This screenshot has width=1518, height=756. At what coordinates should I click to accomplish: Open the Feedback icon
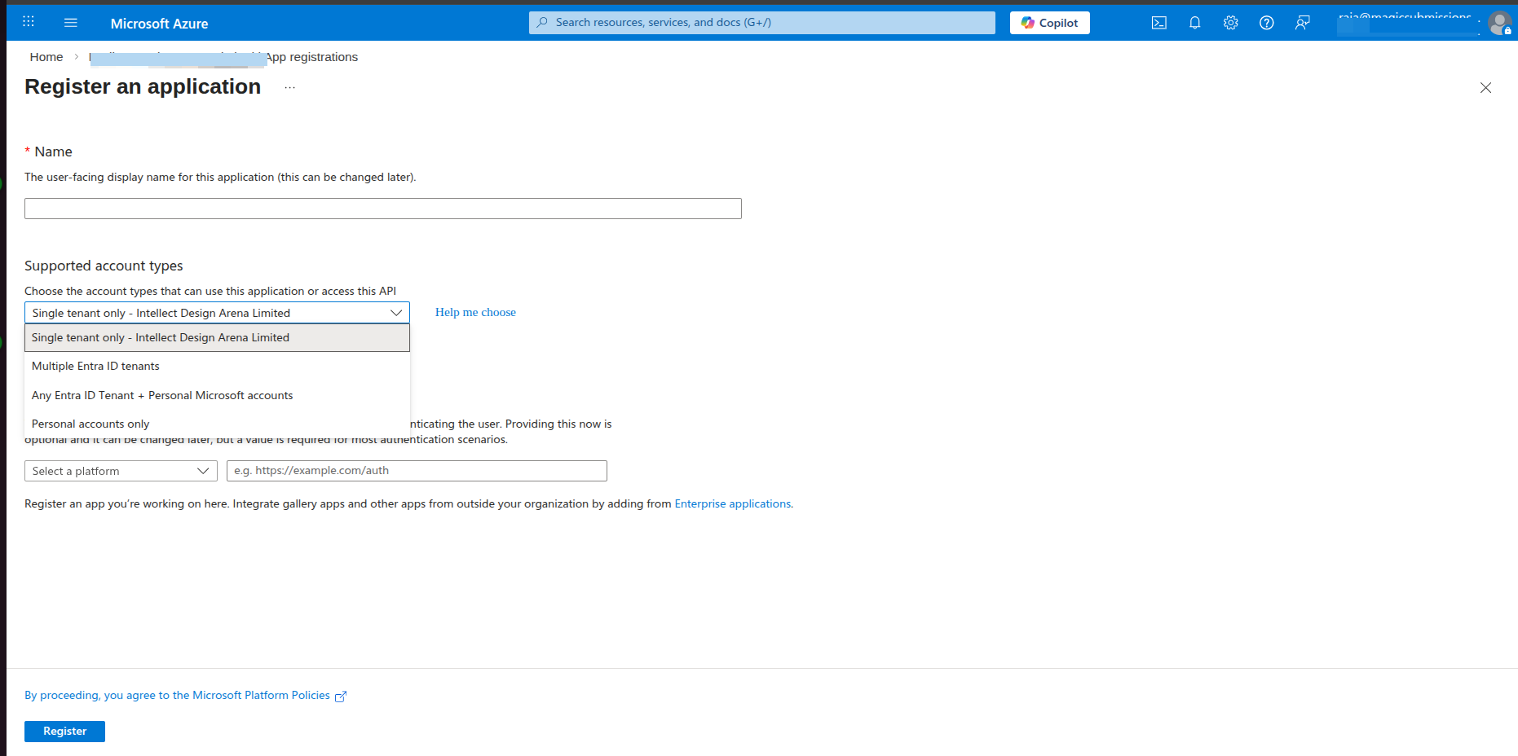1303,23
